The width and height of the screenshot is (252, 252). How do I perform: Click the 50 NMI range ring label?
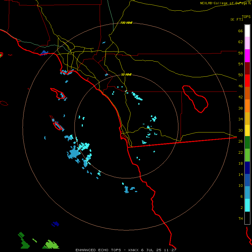[x=126, y=74]
